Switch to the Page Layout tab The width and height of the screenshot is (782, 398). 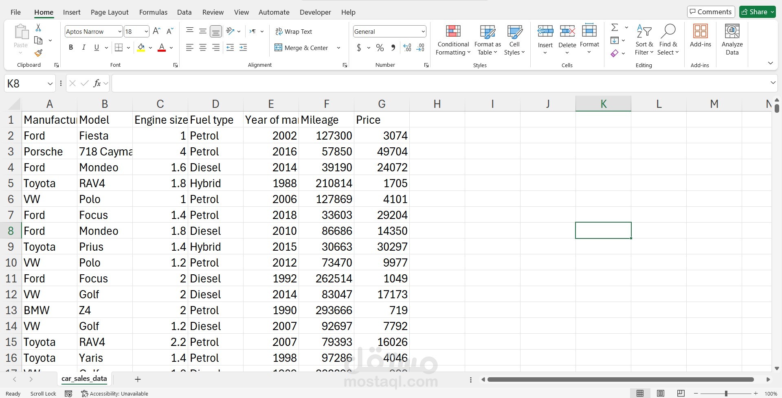[x=110, y=12]
